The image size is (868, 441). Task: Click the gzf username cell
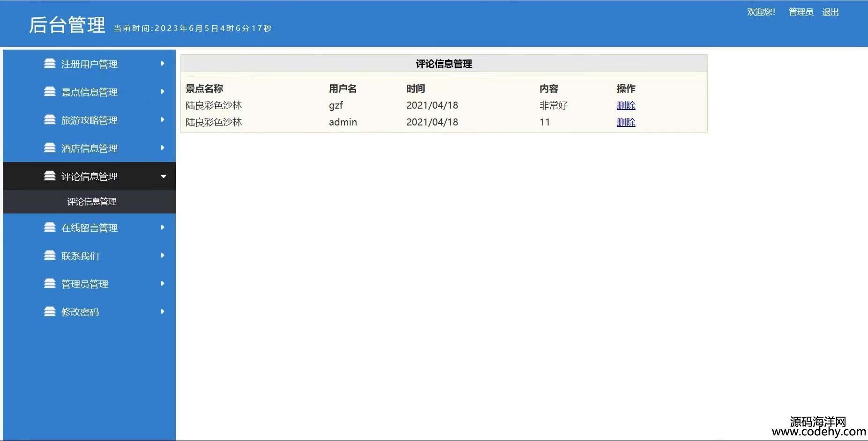tap(336, 106)
